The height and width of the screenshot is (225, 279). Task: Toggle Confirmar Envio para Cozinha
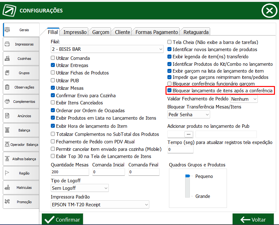click(53, 95)
